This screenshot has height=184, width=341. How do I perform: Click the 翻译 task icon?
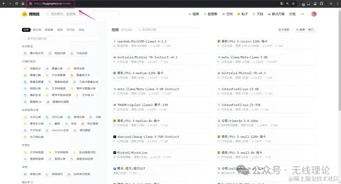click(50, 124)
